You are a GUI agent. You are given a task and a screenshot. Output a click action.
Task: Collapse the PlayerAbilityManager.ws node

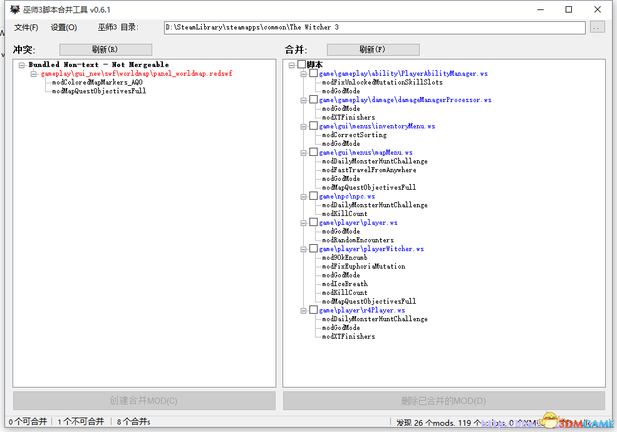tap(303, 74)
